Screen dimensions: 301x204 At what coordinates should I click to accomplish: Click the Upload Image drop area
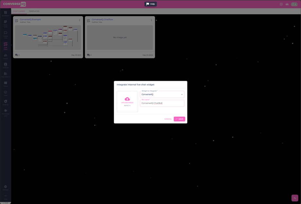(127, 101)
